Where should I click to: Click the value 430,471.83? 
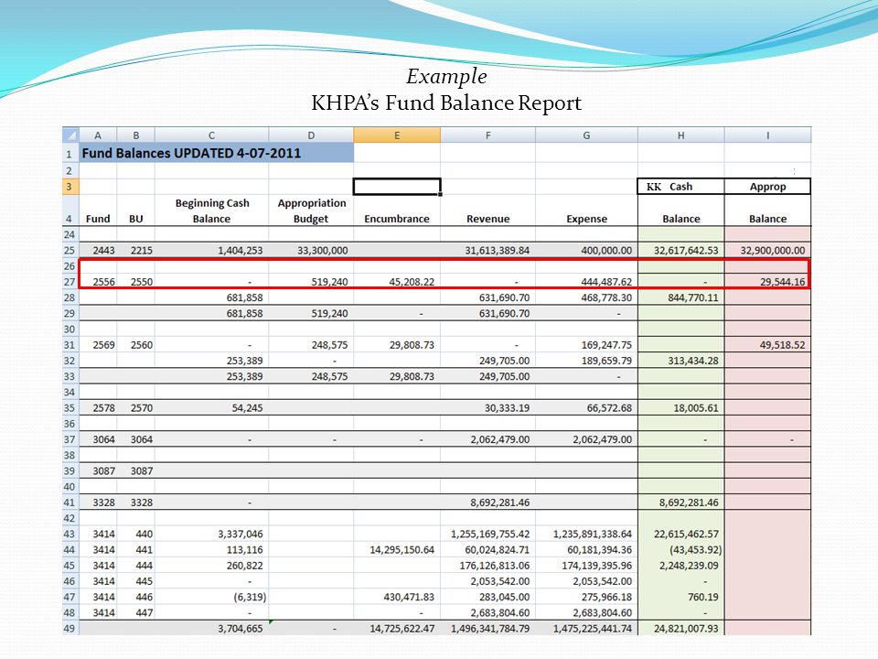pos(409,598)
